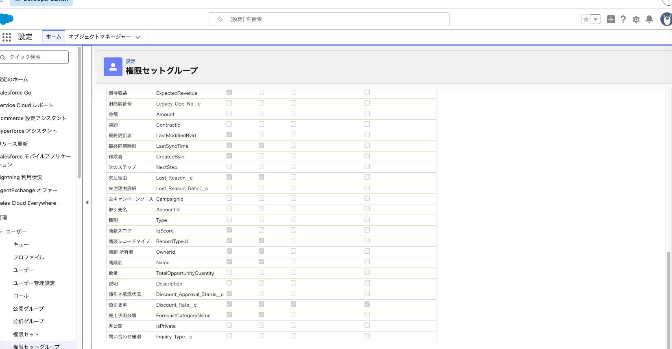Open 設定のホーム in sidebar

[x=14, y=79]
